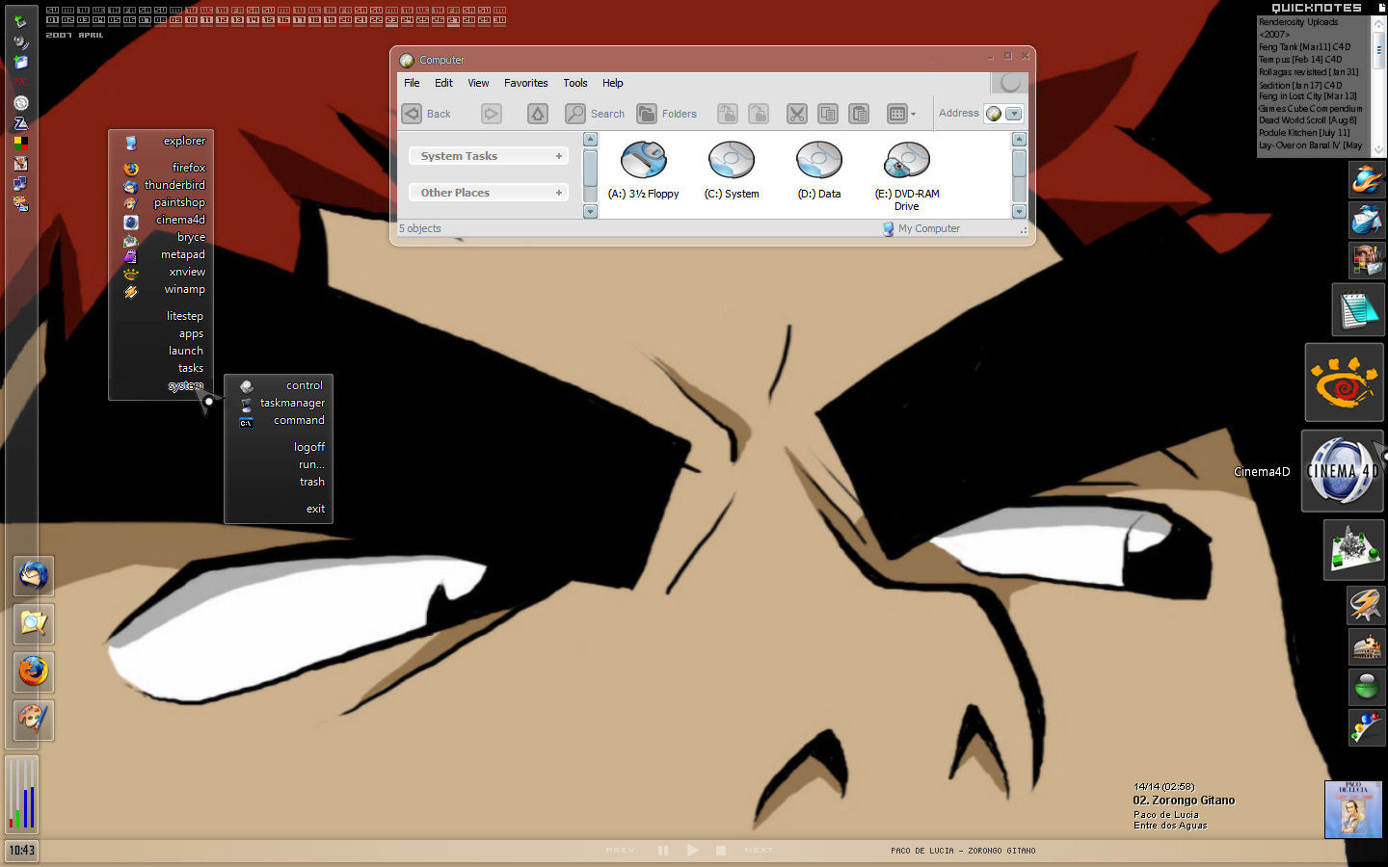Expand the Other Places panel
The width and height of the screenshot is (1388, 867).
click(x=489, y=193)
